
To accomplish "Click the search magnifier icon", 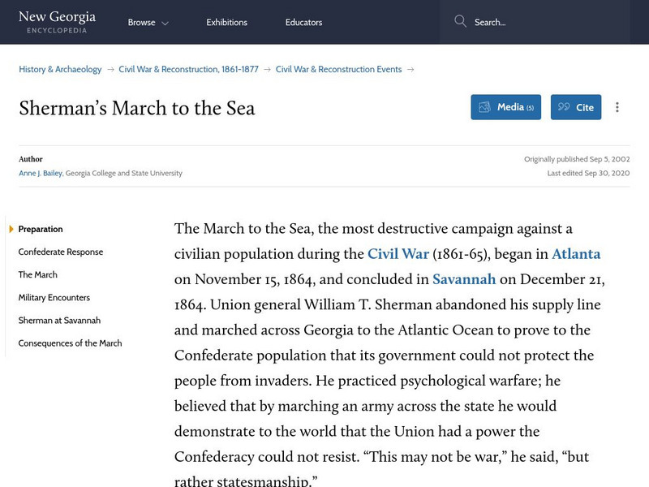I will tap(461, 22).
